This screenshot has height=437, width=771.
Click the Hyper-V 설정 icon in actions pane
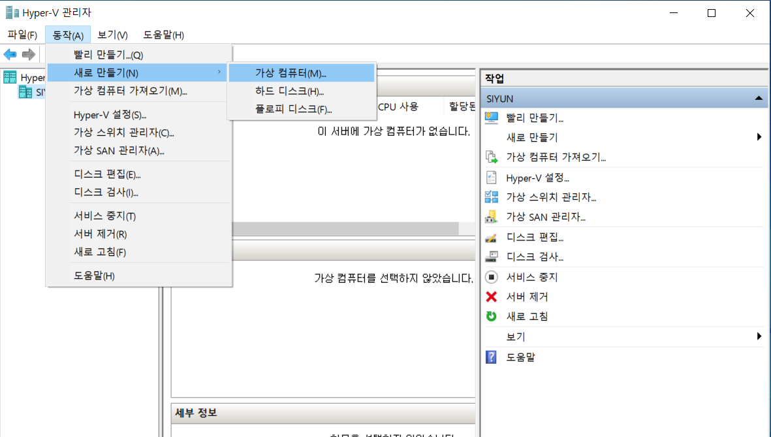click(491, 178)
